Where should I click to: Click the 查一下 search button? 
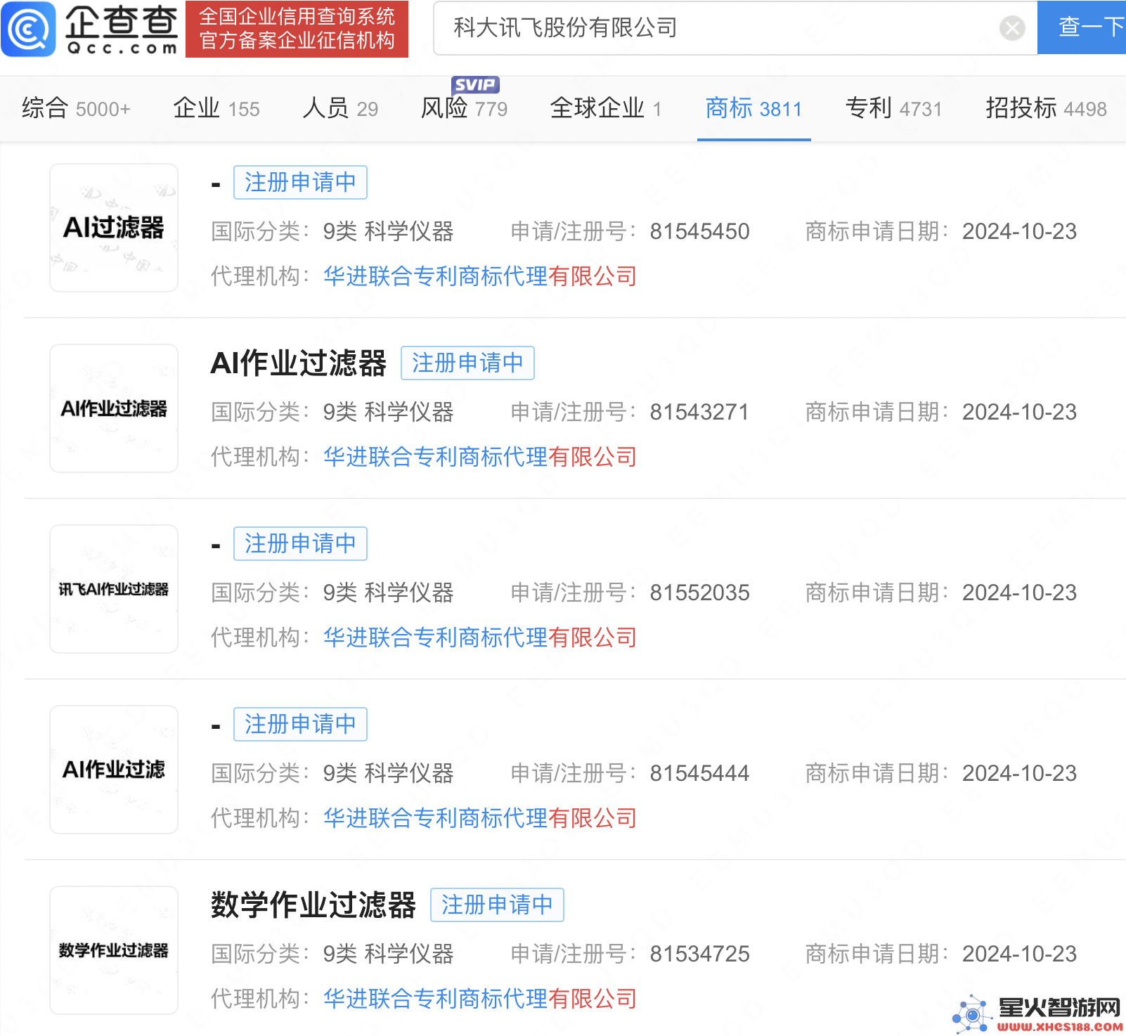point(1082,27)
